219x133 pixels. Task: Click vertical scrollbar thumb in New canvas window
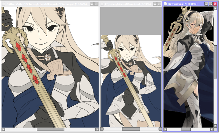tap(215, 62)
